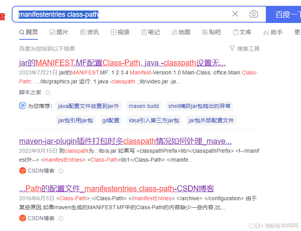Viewport: 301px width, 231px height.
Task: Select suggestion shell捕获jar包抛出的异常
Action: tap(199, 106)
